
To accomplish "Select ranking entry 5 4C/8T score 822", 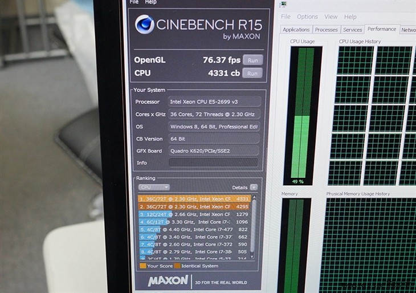I will pos(194,229).
